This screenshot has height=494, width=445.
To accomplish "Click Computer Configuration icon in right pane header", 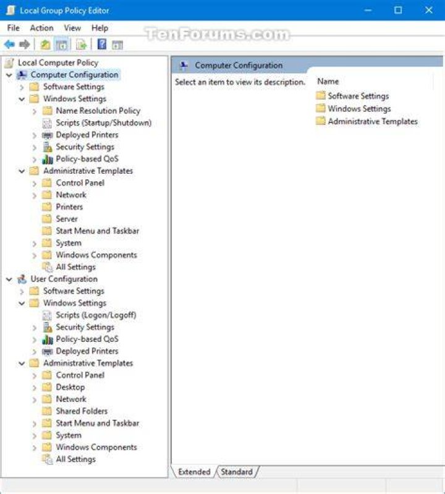I will (184, 66).
